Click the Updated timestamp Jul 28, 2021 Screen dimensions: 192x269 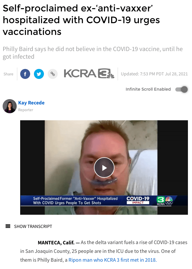coord(154,74)
